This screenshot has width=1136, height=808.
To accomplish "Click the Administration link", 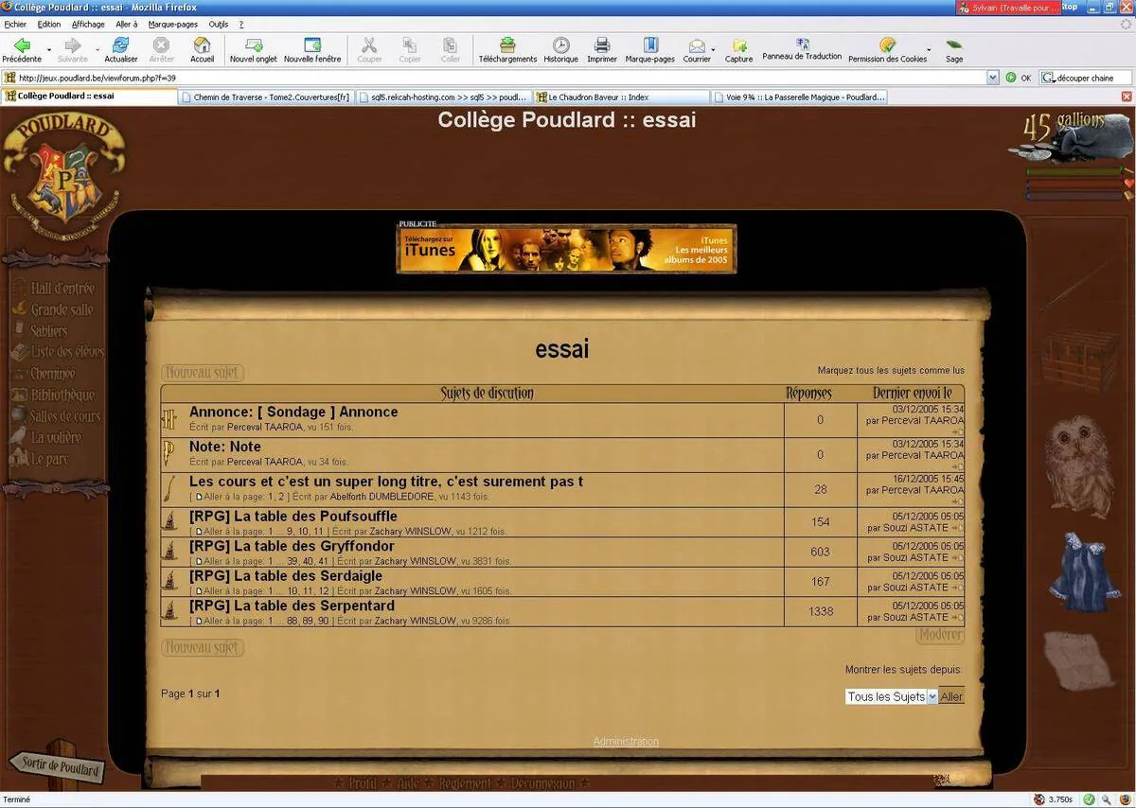I will 626,741.
